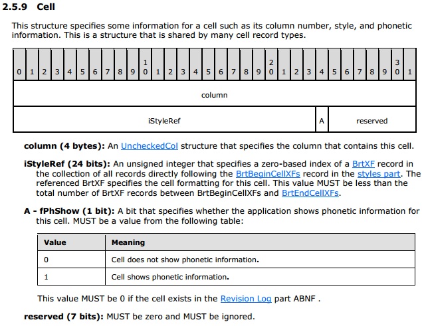Click bit 0 header cell in diagram
The image size is (422, 326).
click(19, 64)
